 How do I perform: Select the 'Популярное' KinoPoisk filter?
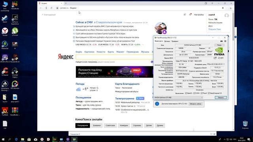point(83,125)
